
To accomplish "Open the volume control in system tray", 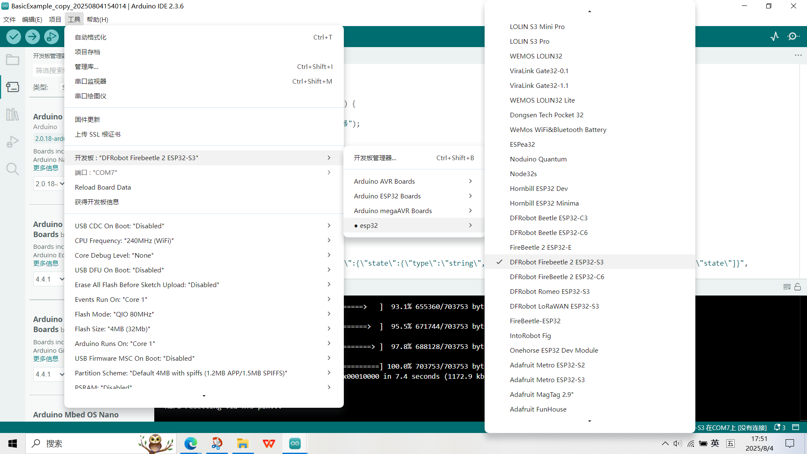I will point(678,443).
